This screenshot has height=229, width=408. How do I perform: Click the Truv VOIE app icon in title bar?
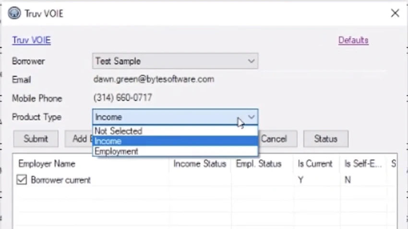(14, 13)
